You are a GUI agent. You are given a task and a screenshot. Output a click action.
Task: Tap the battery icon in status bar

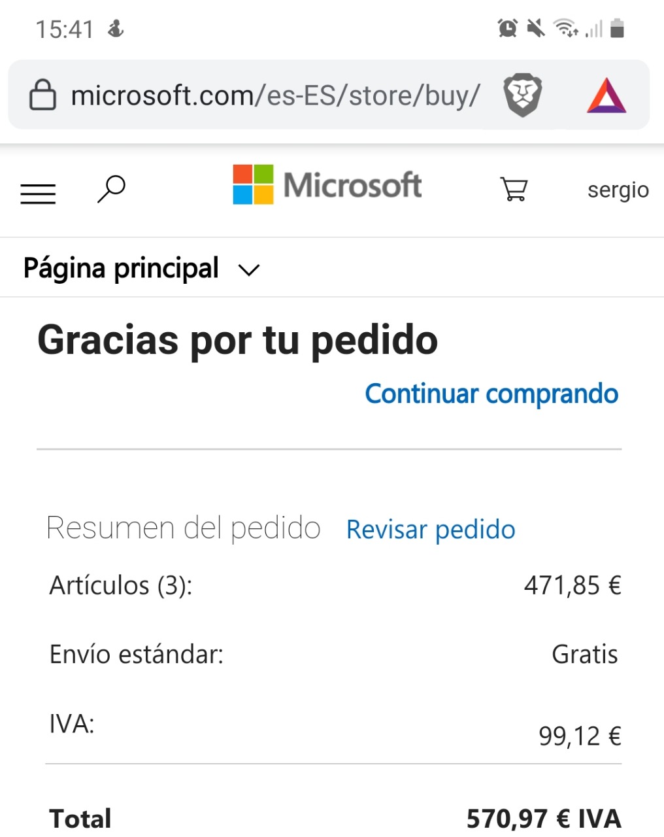617,28
